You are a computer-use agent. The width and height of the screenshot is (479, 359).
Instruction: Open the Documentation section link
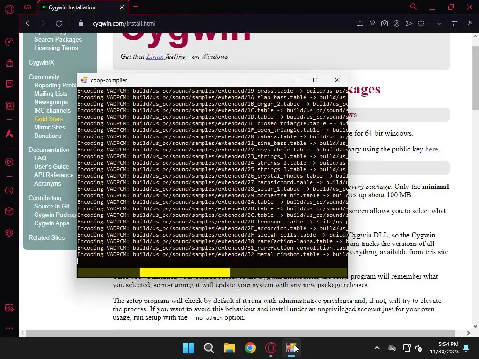(x=49, y=150)
